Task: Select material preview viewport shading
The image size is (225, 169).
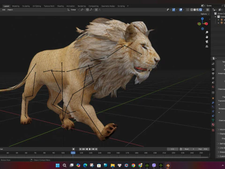Action: [197, 10]
